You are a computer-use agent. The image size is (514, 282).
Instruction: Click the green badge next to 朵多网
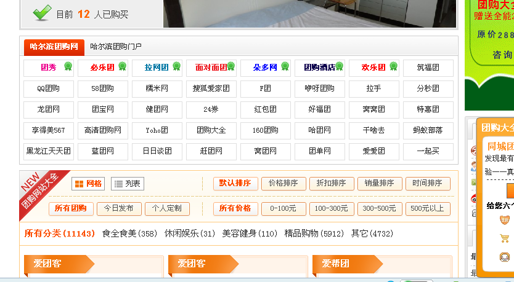click(x=285, y=66)
